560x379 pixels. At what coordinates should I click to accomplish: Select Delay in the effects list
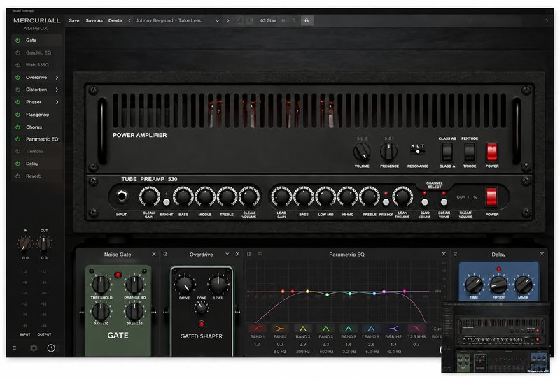tap(32, 164)
